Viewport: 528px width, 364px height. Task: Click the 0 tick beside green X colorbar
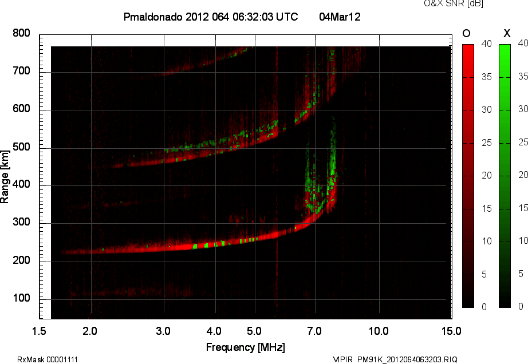[521, 306]
